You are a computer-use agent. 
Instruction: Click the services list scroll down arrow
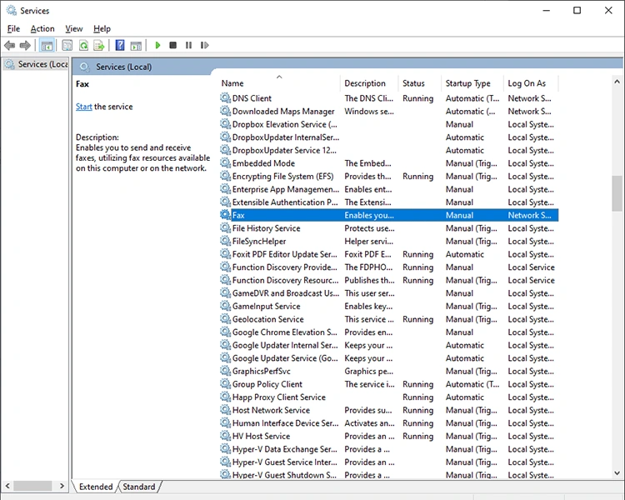pos(617,473)
